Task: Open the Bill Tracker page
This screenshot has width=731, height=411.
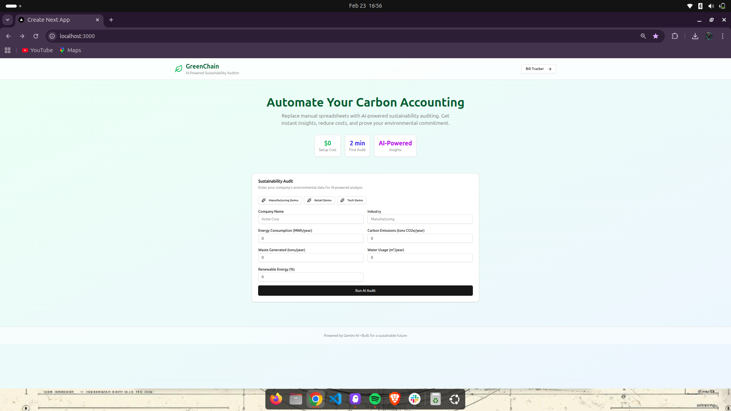Action: coord(538,69)
